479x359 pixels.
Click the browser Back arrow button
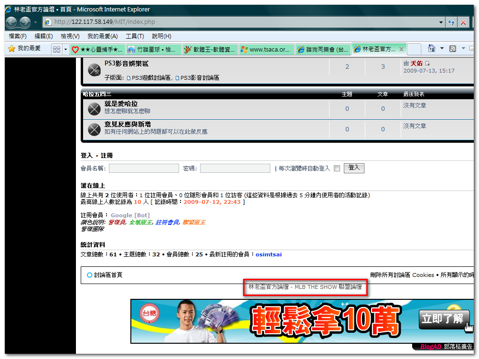11,22
